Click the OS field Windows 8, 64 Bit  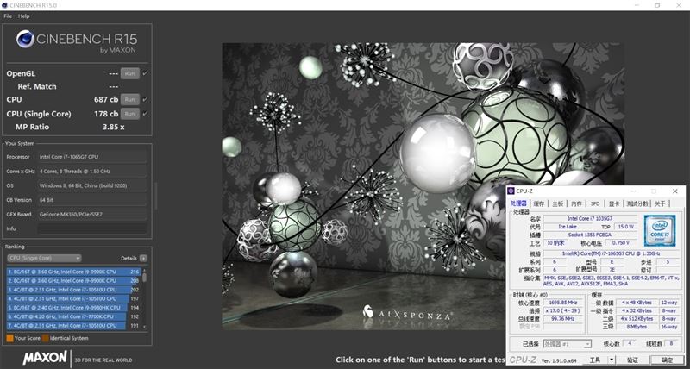(92, 185)
